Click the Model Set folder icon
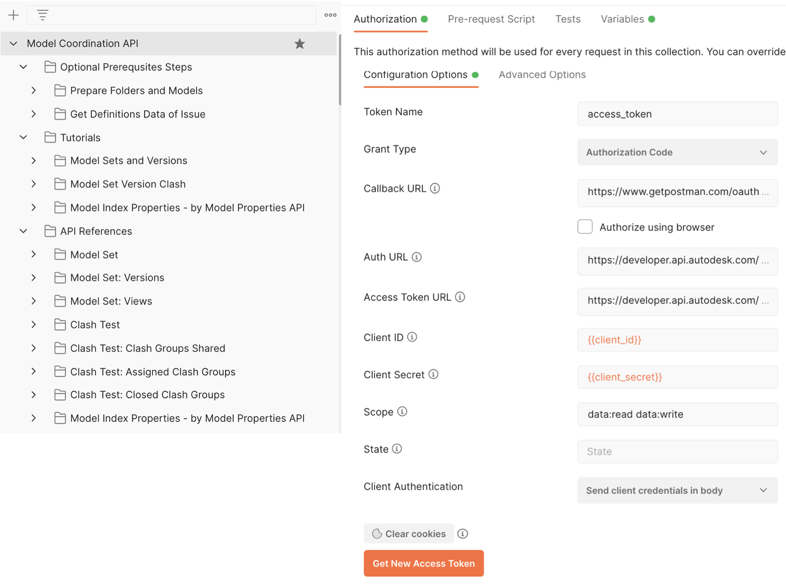Screen dimensions: 786x586 point(60,254)
